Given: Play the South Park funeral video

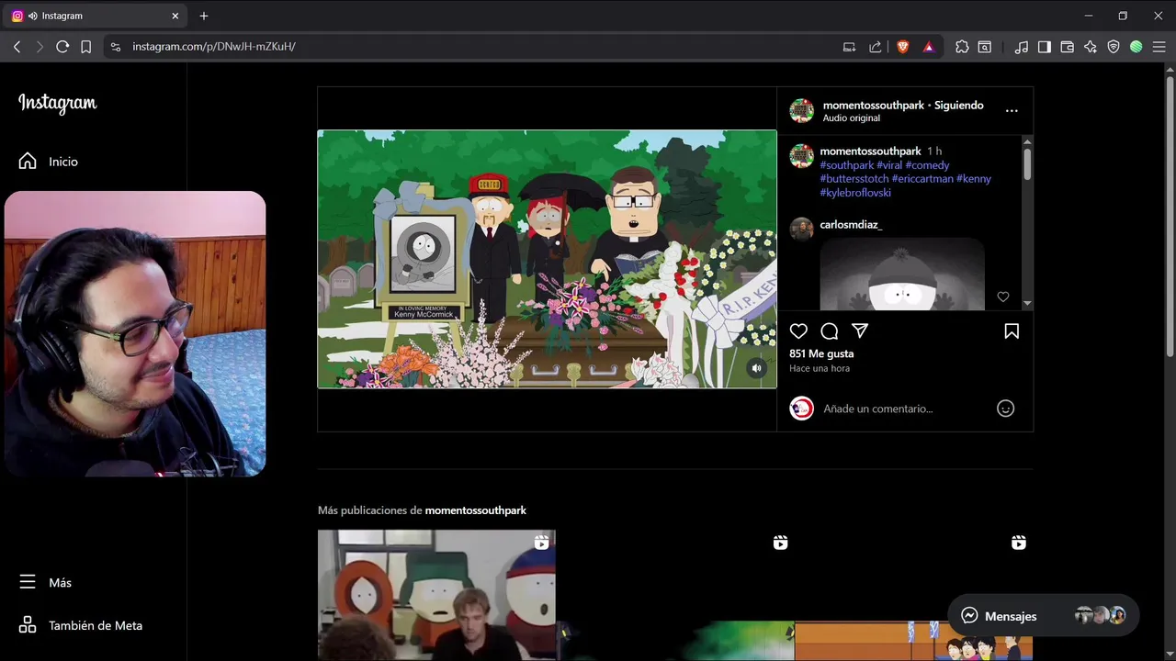Looking at the screenshot, I should pyautogui.click(x=547, y=259).
